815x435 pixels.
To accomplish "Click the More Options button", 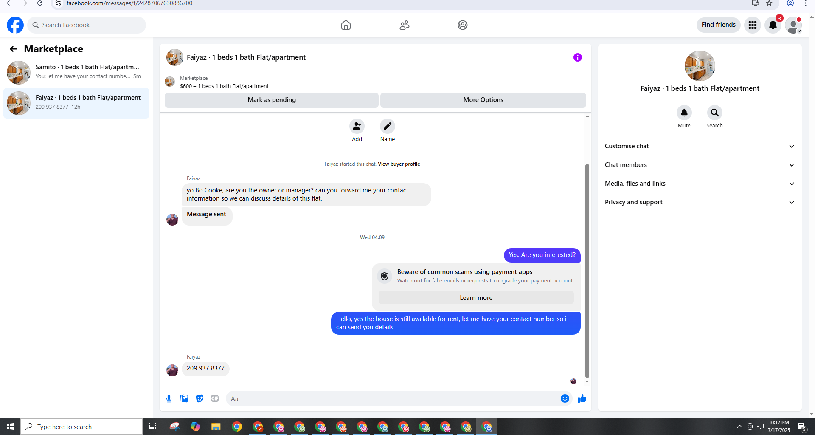I will click(x=483, y=100).
